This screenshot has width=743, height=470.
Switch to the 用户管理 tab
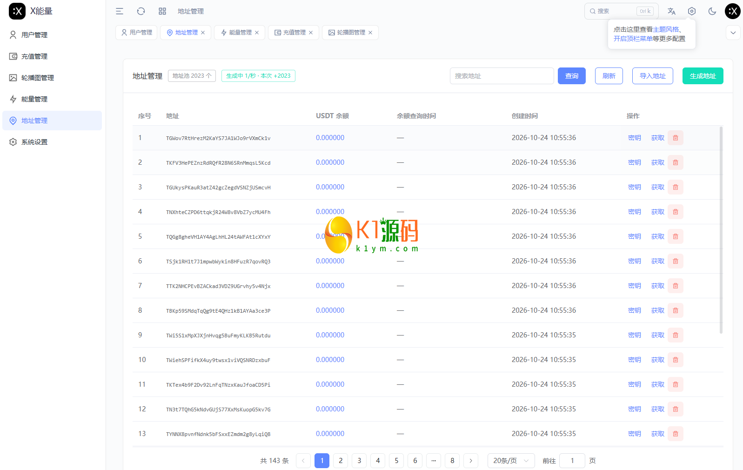(x=136, y=33)
